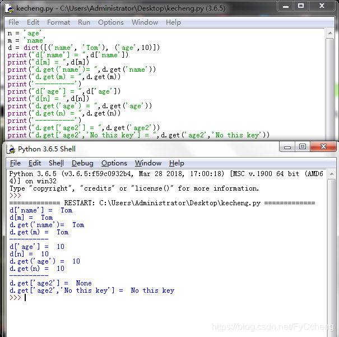The image size is (339, 337).
Task: Click editor scrollbar up arrow
Action: tap(330, 33)
